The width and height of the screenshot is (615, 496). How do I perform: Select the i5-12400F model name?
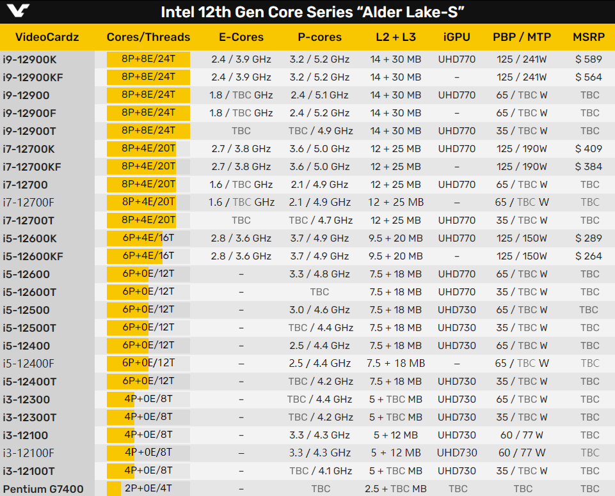point(29,364)
